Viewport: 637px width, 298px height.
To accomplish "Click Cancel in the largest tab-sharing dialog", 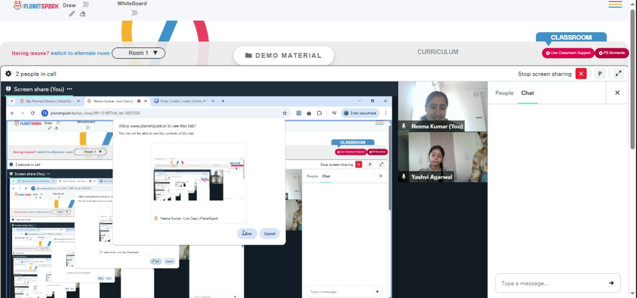I will tap(269, 234).
